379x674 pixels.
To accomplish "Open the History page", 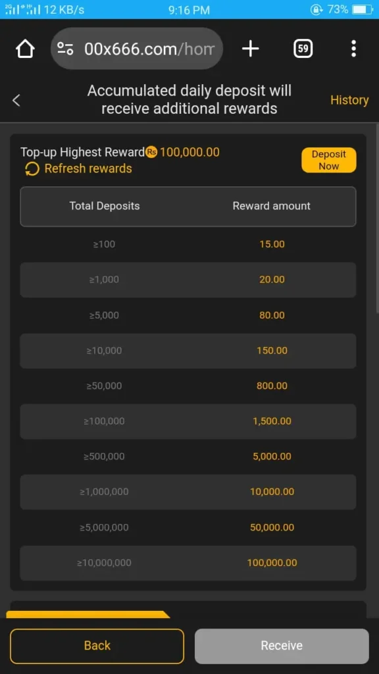I will tap(349, 100).
